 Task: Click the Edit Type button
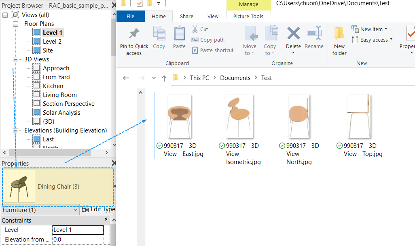click(99, 209)
